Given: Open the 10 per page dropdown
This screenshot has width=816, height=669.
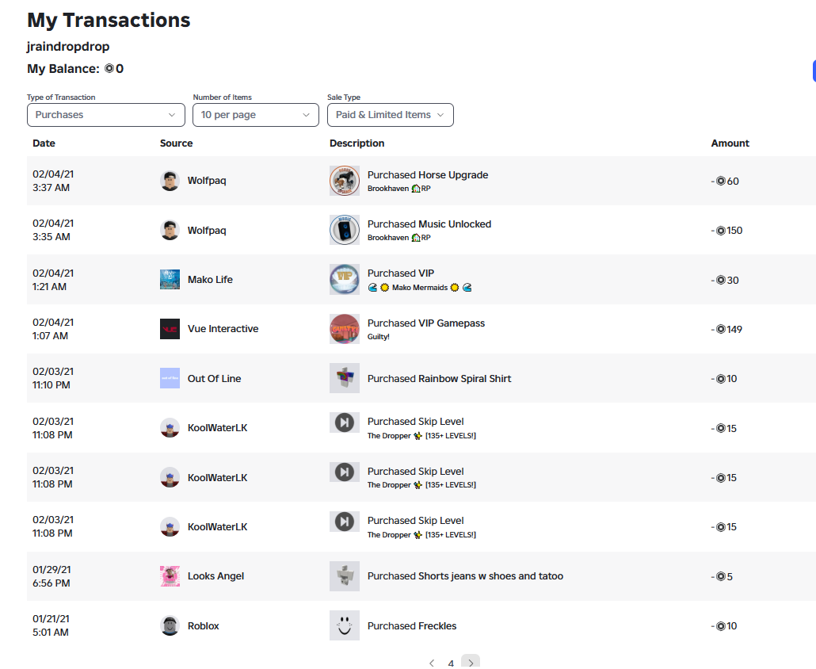Looking at the screenshot, I should coord(256,114).
